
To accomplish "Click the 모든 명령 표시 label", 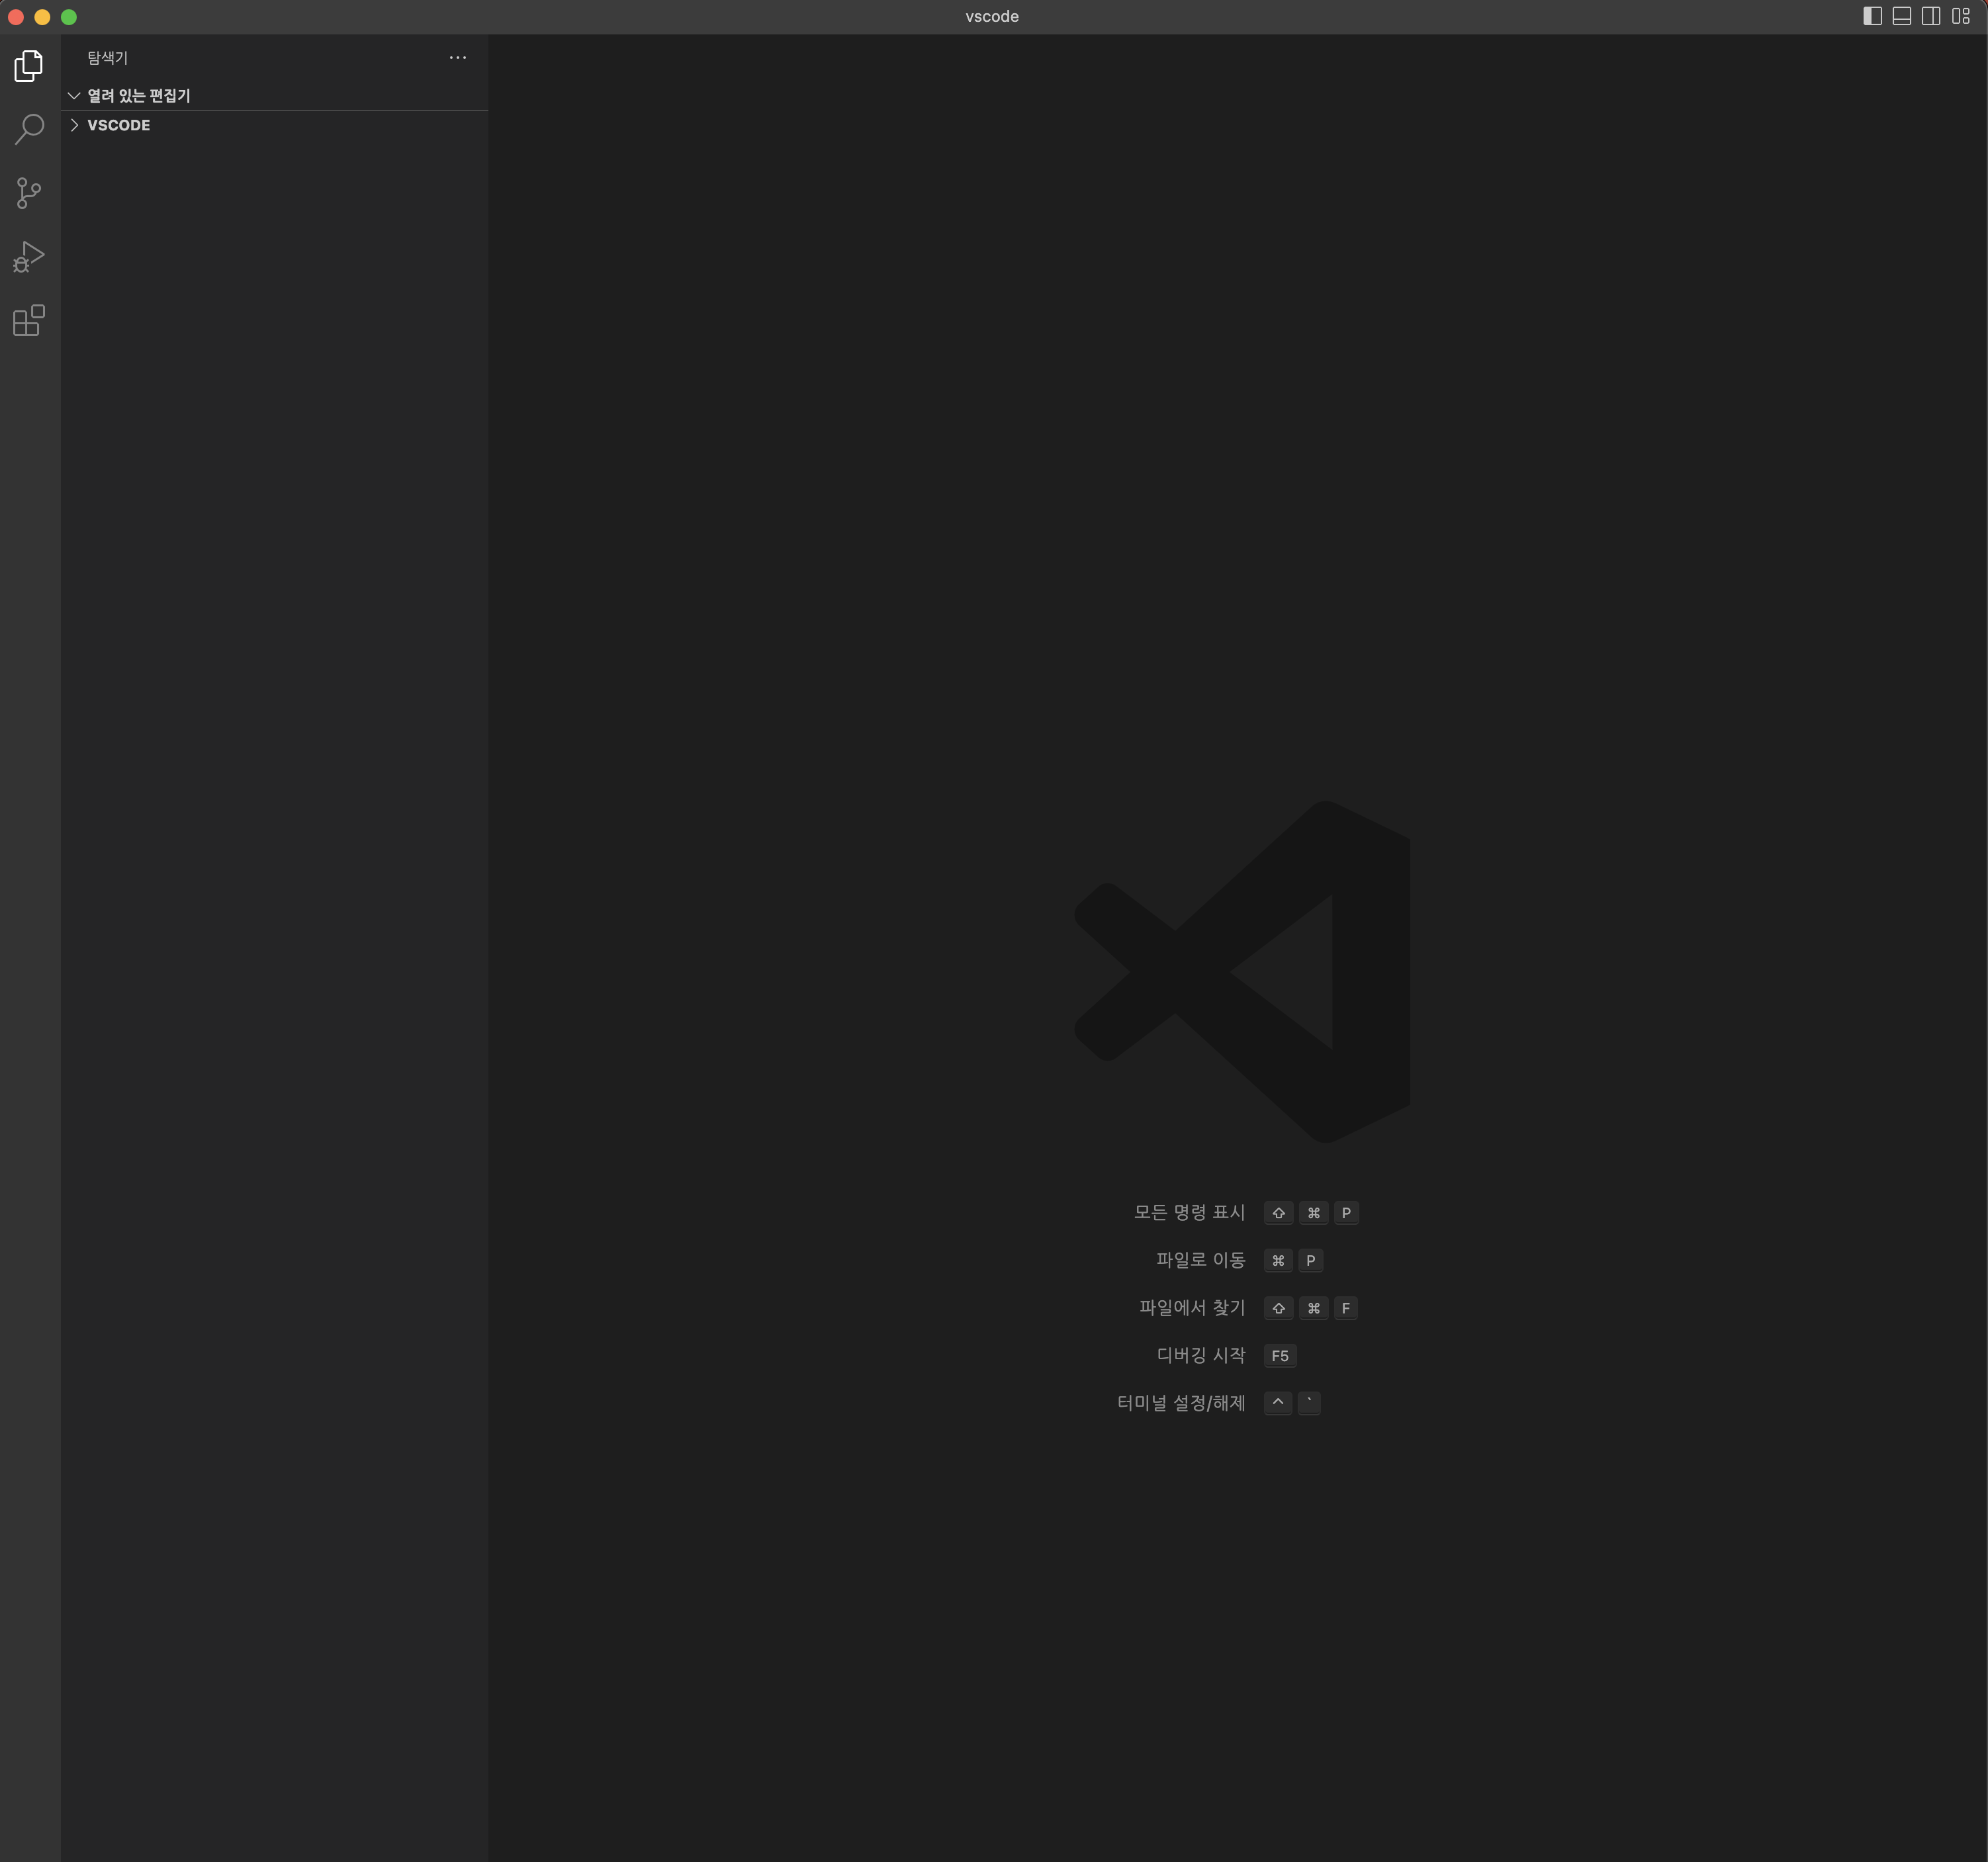I will click(x=1188, y=1212).
